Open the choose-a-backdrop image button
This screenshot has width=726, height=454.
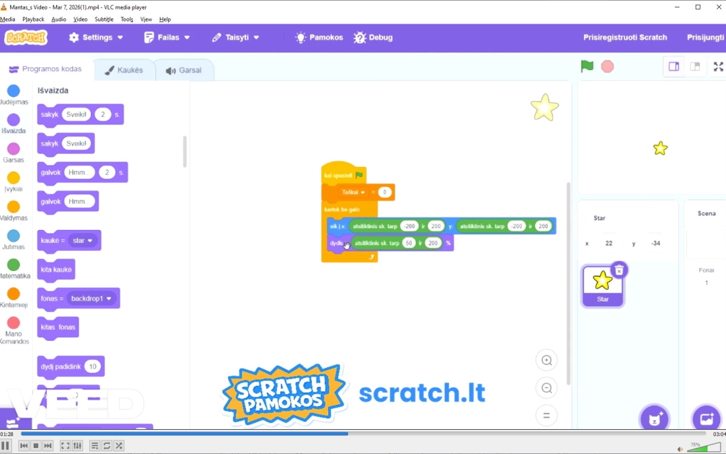(x=707, y=419)
